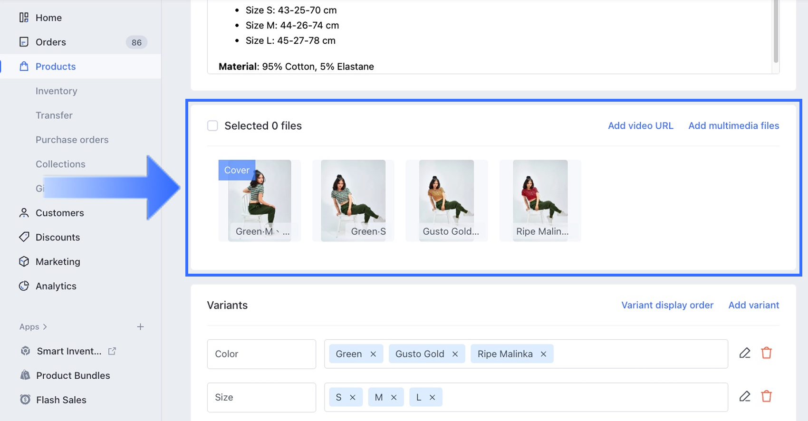Click the Material: 95% Cotton text line
The height and width of the screenshot is (421, 808).
[296, 67]
